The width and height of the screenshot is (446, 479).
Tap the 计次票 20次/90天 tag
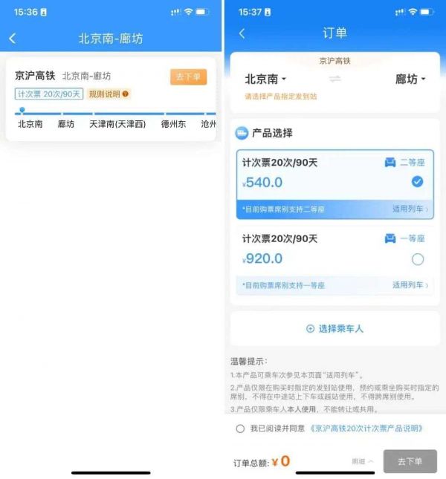pyautogui.click(x=49, y=94)
